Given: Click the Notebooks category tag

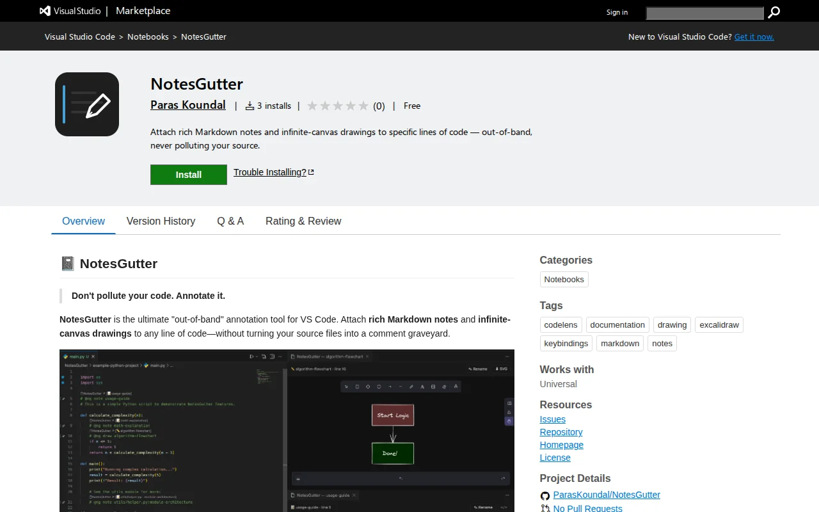Looking at the screenshot, I should (564, 280).
